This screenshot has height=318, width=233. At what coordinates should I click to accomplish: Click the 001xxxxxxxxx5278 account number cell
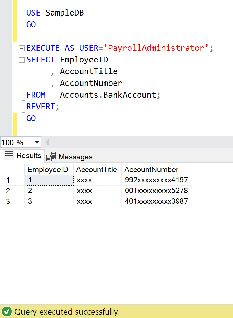[x=156, y=191]
